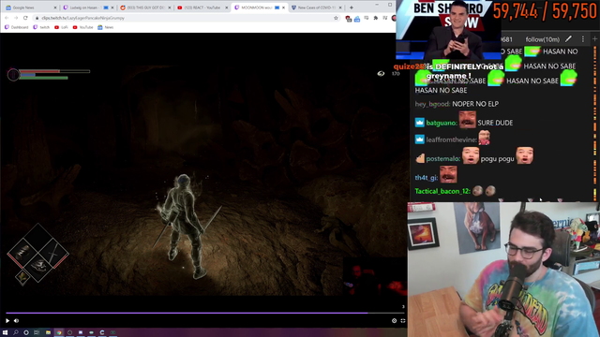Reload the current page

point(25,18)
